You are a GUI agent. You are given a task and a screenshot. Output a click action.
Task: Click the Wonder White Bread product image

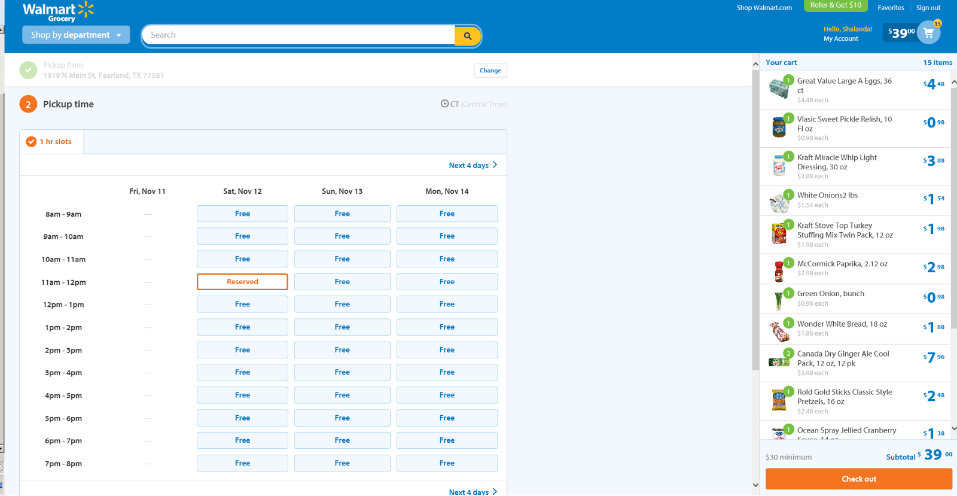pos(779,331)
